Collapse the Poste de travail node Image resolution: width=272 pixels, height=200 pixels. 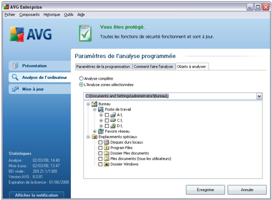[x=95, y=109]
